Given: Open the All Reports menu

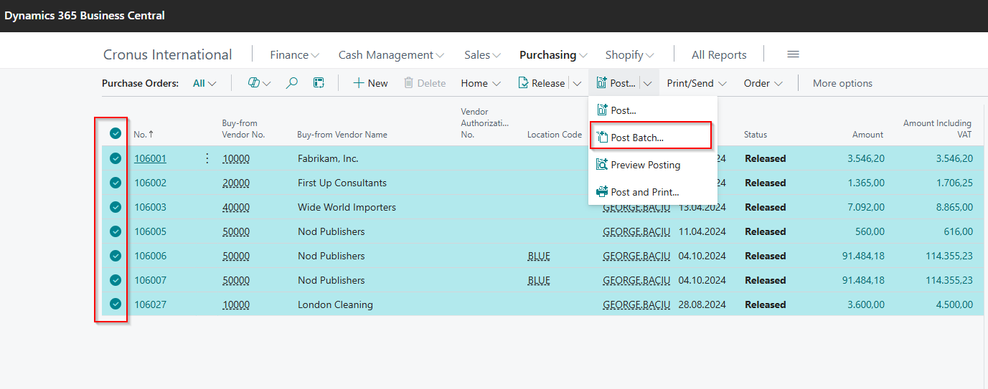Looking at the screenshot, I should (x=719, y=54).
